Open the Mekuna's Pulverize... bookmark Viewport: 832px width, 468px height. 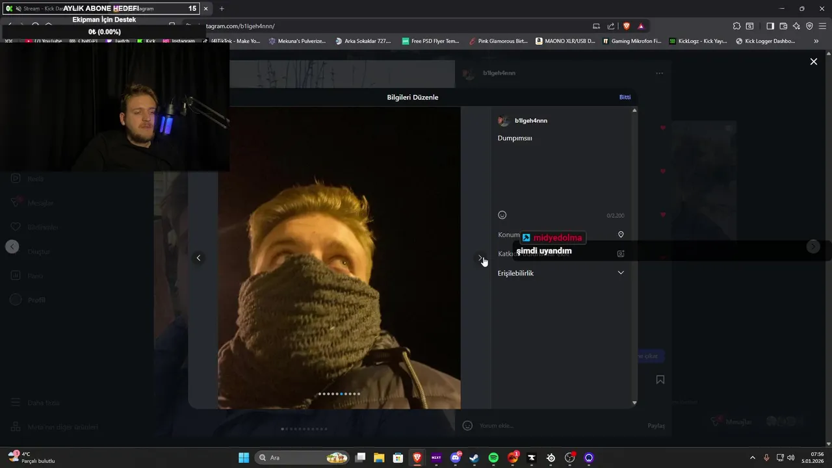296,41
